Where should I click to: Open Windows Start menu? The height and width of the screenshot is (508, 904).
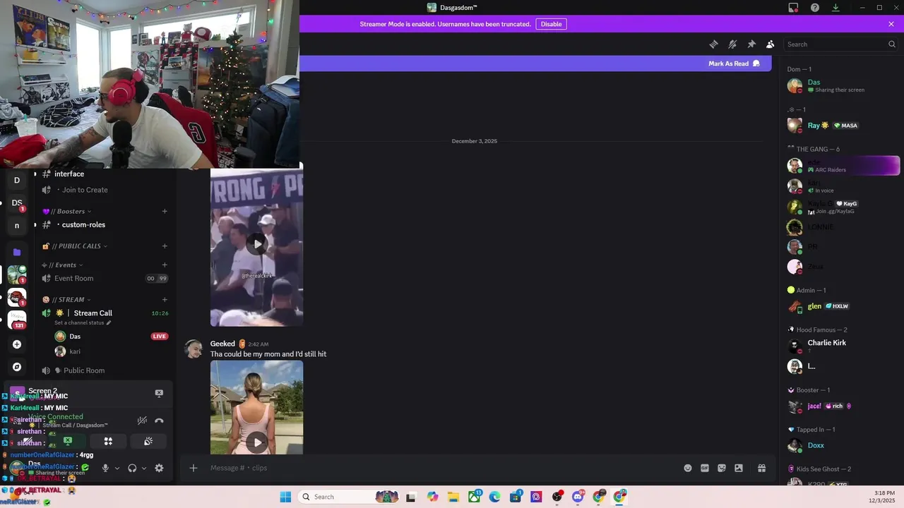click(285, 497)
